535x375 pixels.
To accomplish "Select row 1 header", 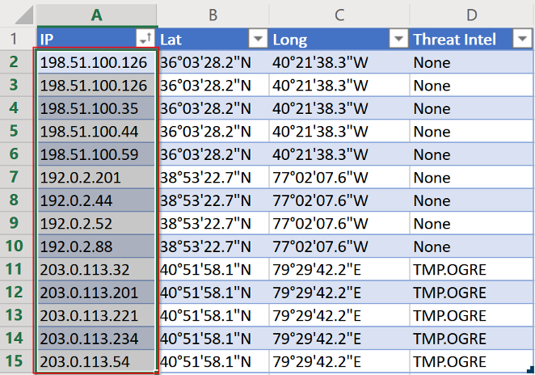I will coord(15,39).
